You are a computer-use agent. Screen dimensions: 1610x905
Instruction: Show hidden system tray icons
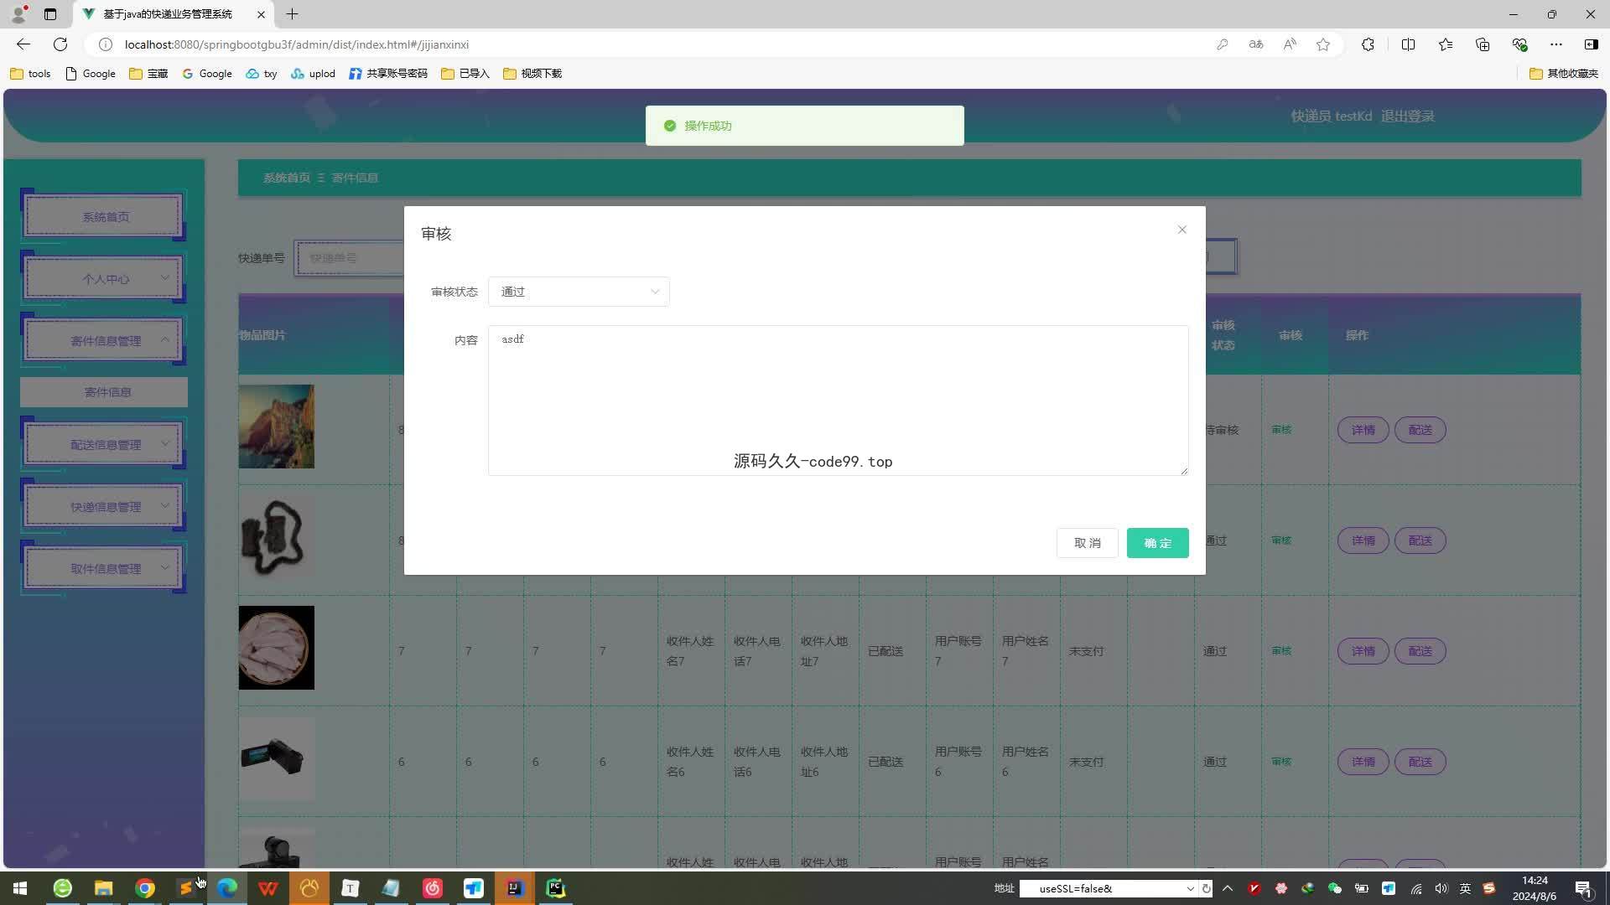(1228, 888)
